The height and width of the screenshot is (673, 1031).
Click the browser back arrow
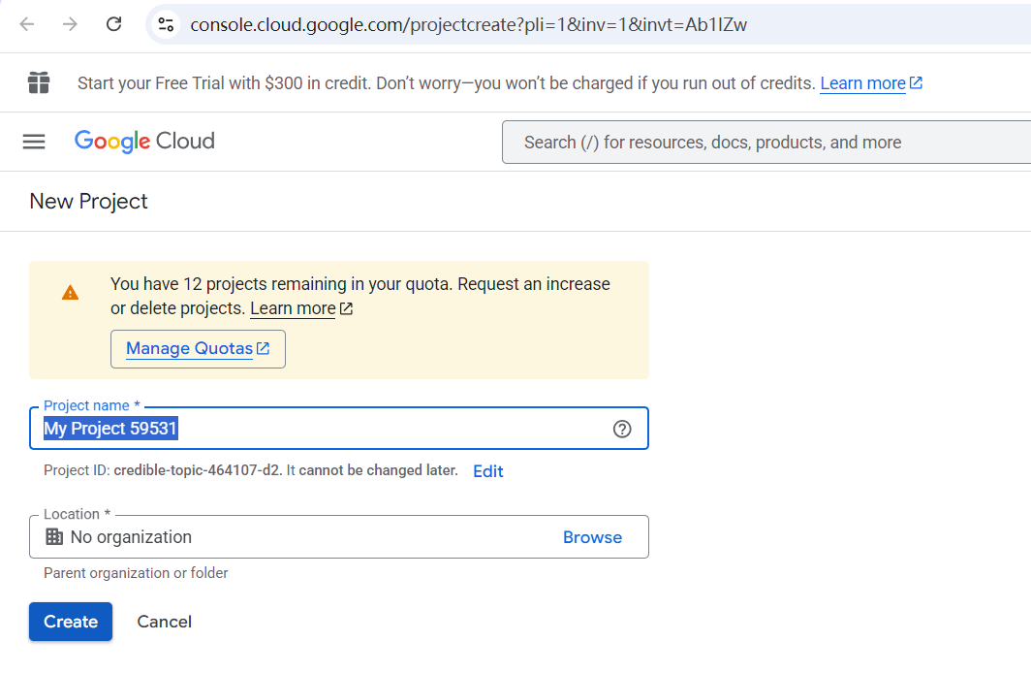27,24
